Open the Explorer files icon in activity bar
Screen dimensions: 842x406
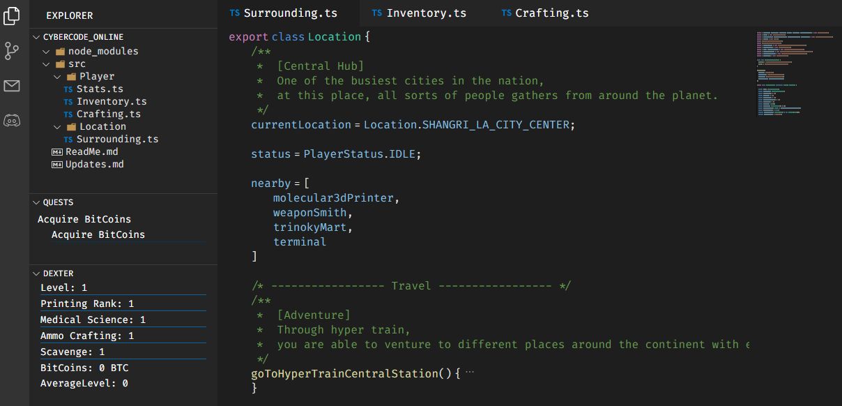[x=12, y=15]
